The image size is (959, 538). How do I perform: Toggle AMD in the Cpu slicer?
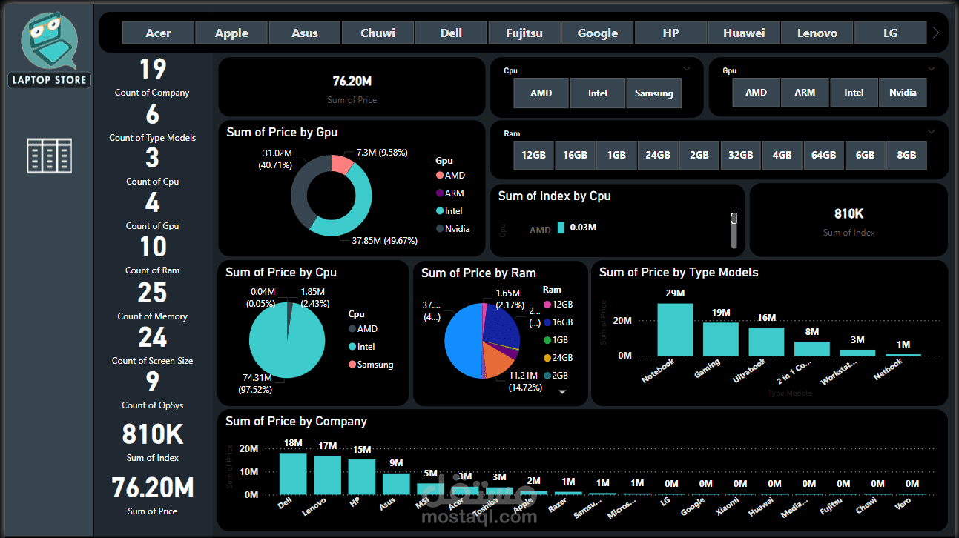pyautogui.click(x=541, y=93)
